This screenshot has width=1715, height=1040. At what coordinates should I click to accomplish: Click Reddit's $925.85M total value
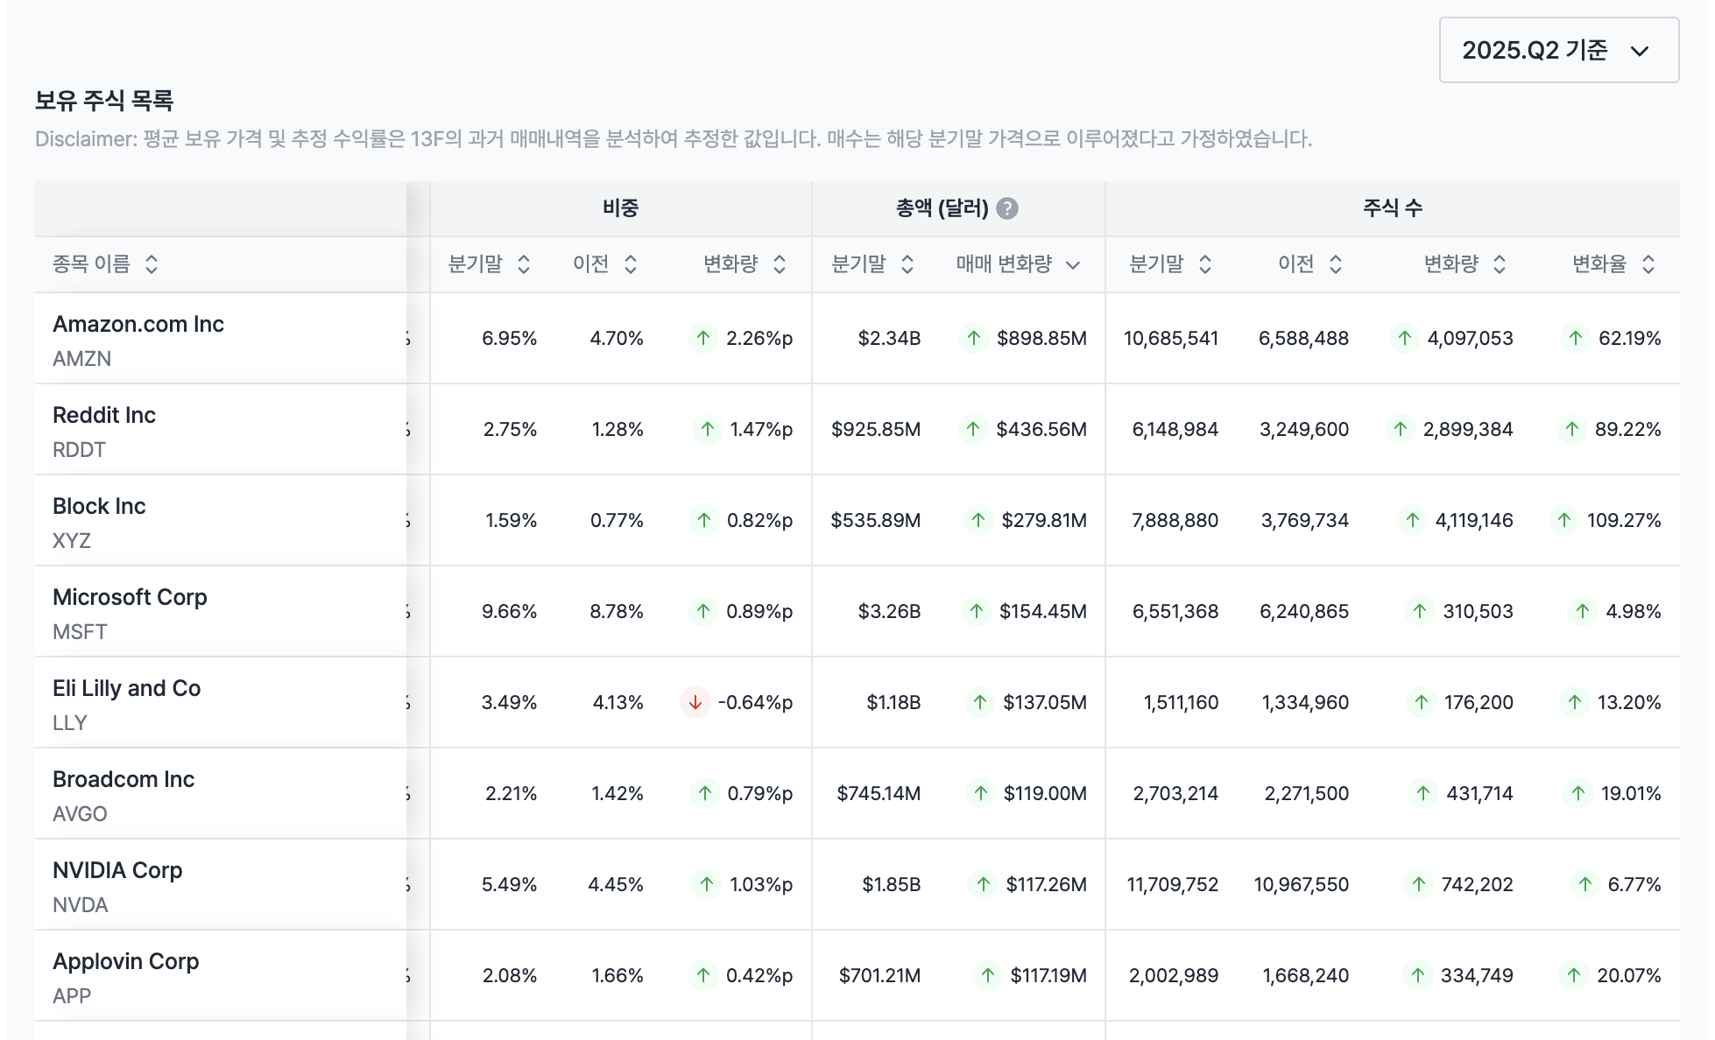pos(876,429)
